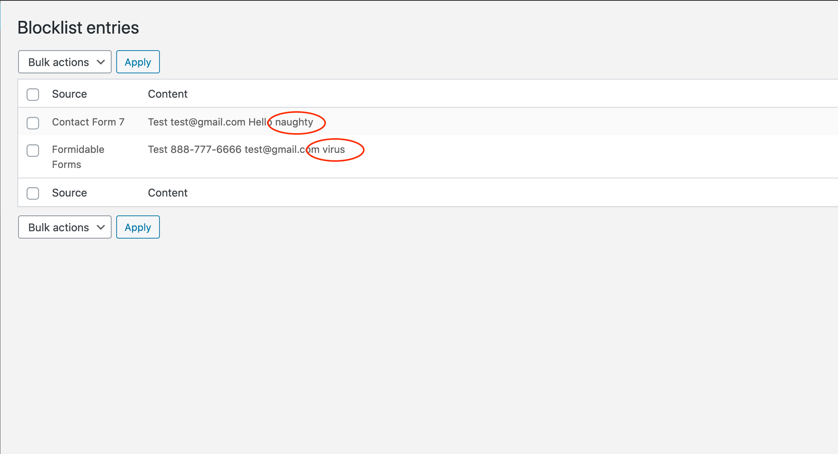Click the Source column header at top
The width and height of the screenshot is (838, 454).
coord(69,94)
